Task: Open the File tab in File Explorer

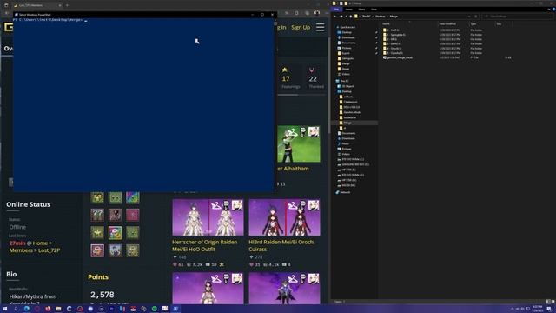Action: 336,10
